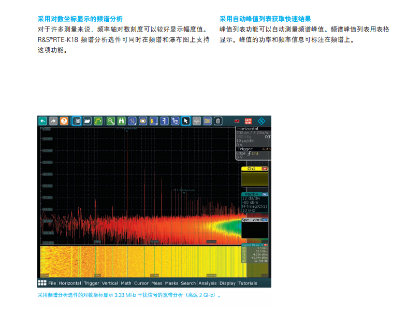Click the '200 ps / 5 GSa/s' value
Image resolution: width=407 pixels, height=313 pixels.
click(x=252, y=133)
